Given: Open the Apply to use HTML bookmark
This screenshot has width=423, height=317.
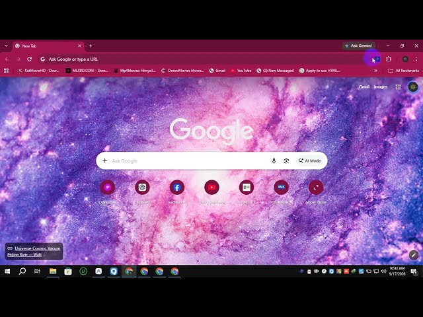Looking at the screenshot, I should (320, 71).
